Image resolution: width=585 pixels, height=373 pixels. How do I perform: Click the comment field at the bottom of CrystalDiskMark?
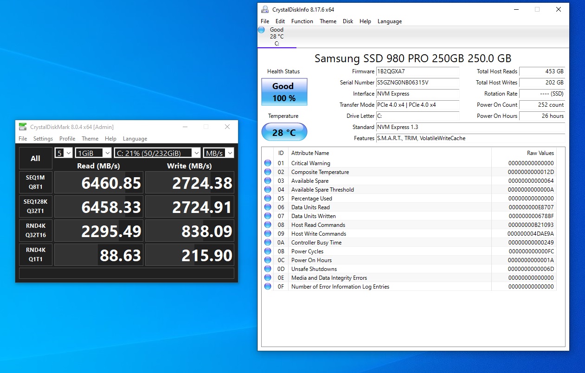pos(126,273)
